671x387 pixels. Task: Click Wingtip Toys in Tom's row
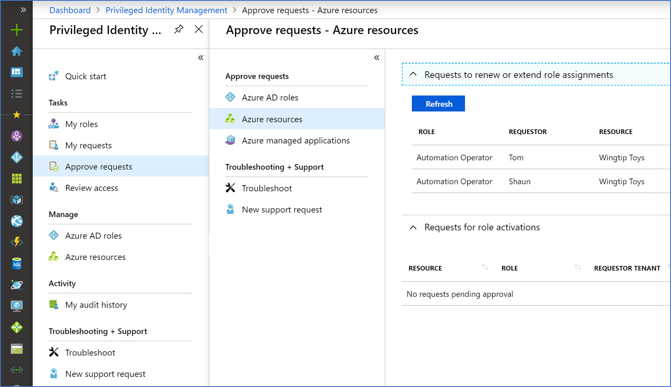click(622, 158)
